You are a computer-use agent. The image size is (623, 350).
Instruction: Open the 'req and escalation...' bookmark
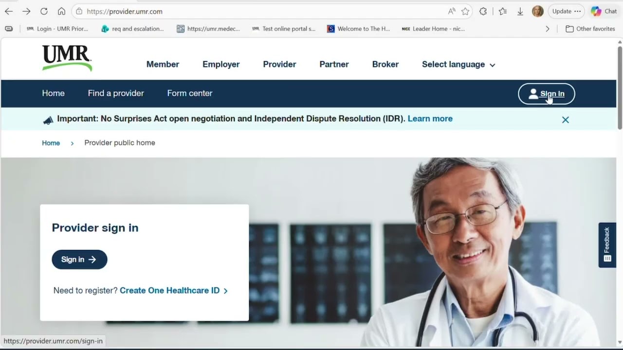click(x=132, y=29)
